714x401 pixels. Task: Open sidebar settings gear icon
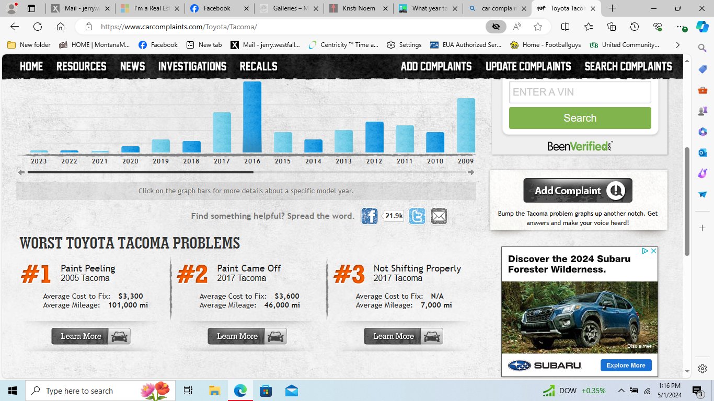(703, 369)
